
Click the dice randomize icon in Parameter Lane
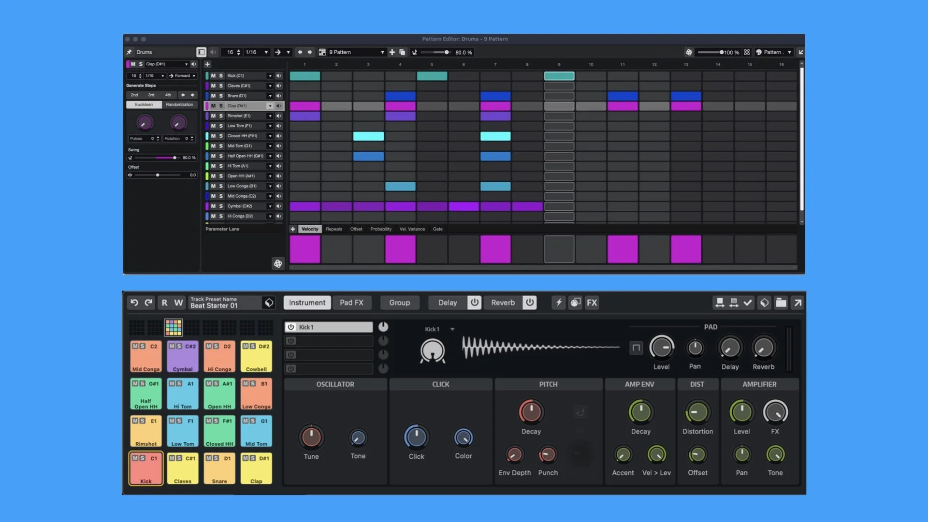(278, 263)
